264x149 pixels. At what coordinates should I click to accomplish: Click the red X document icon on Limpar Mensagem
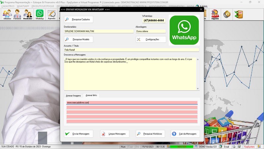pyautogui.click(x=103, y=134)
